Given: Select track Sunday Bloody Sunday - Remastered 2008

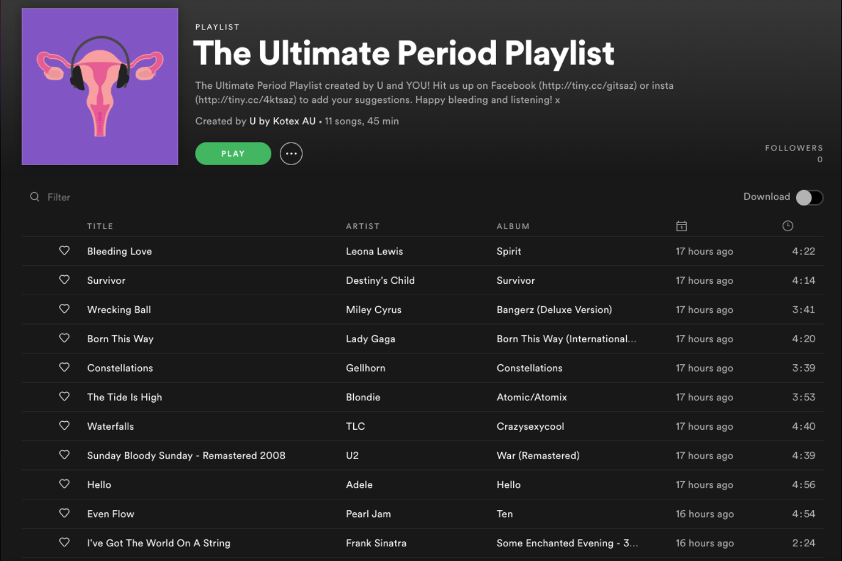Looking at the screenshot, I should click(186, 455).
